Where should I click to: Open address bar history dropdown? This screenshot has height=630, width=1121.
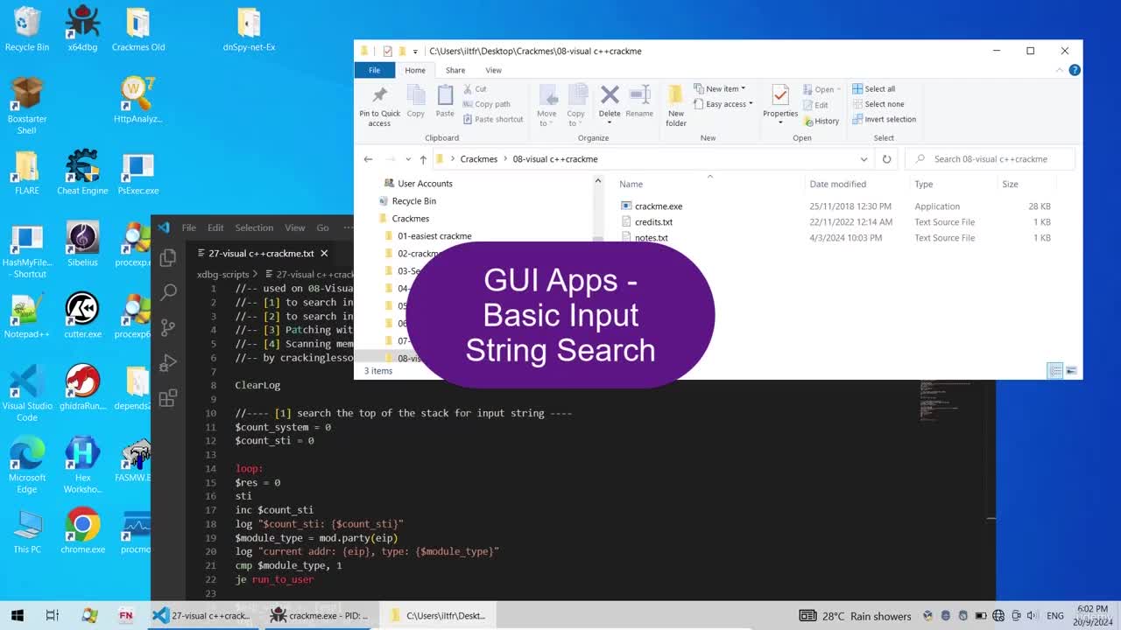[864, 159]
